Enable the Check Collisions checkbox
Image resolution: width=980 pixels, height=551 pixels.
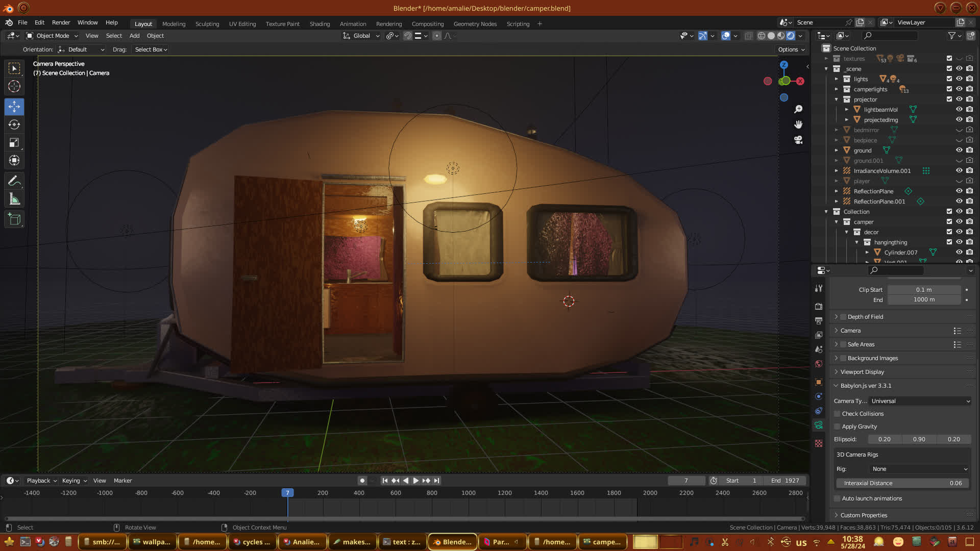pyautogui.click(x=837, y=414)
